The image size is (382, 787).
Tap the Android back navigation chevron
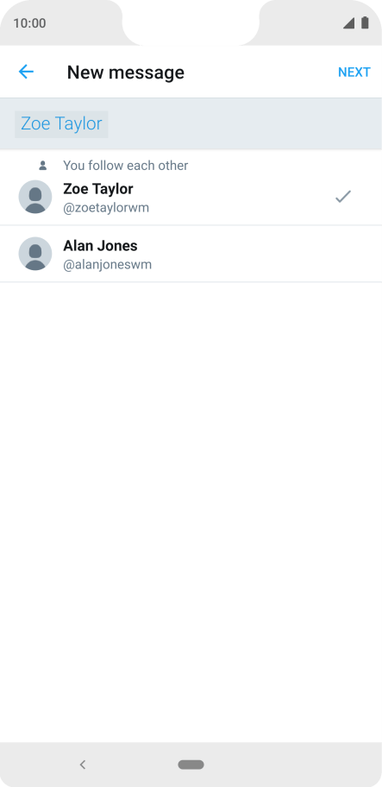click(x=83, y=765)
